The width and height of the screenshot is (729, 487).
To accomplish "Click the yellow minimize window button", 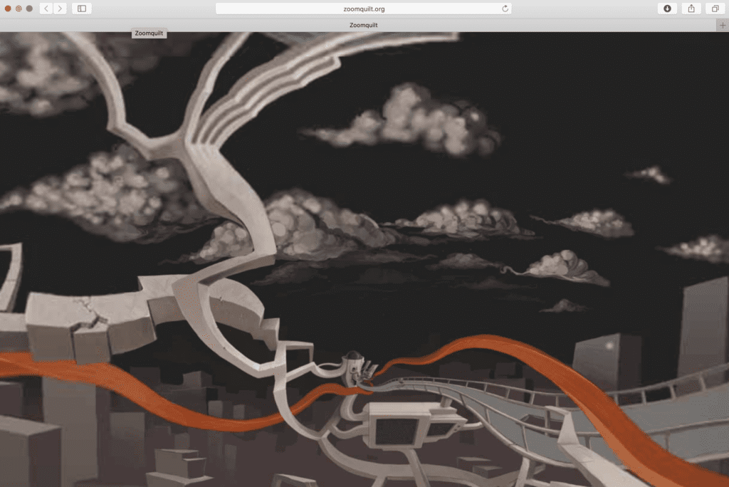I will [x=19, y=9].
